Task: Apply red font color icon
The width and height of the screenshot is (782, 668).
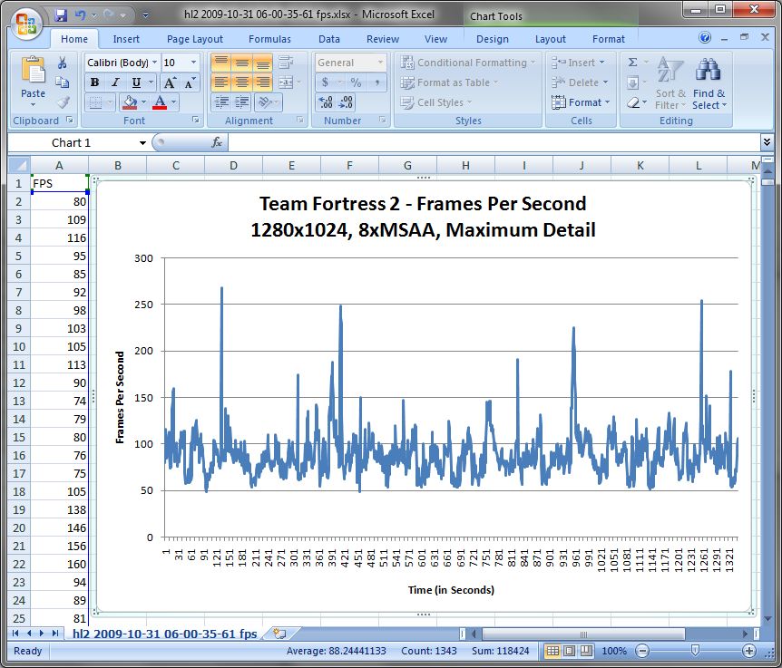Action: [x=160, y=102]
